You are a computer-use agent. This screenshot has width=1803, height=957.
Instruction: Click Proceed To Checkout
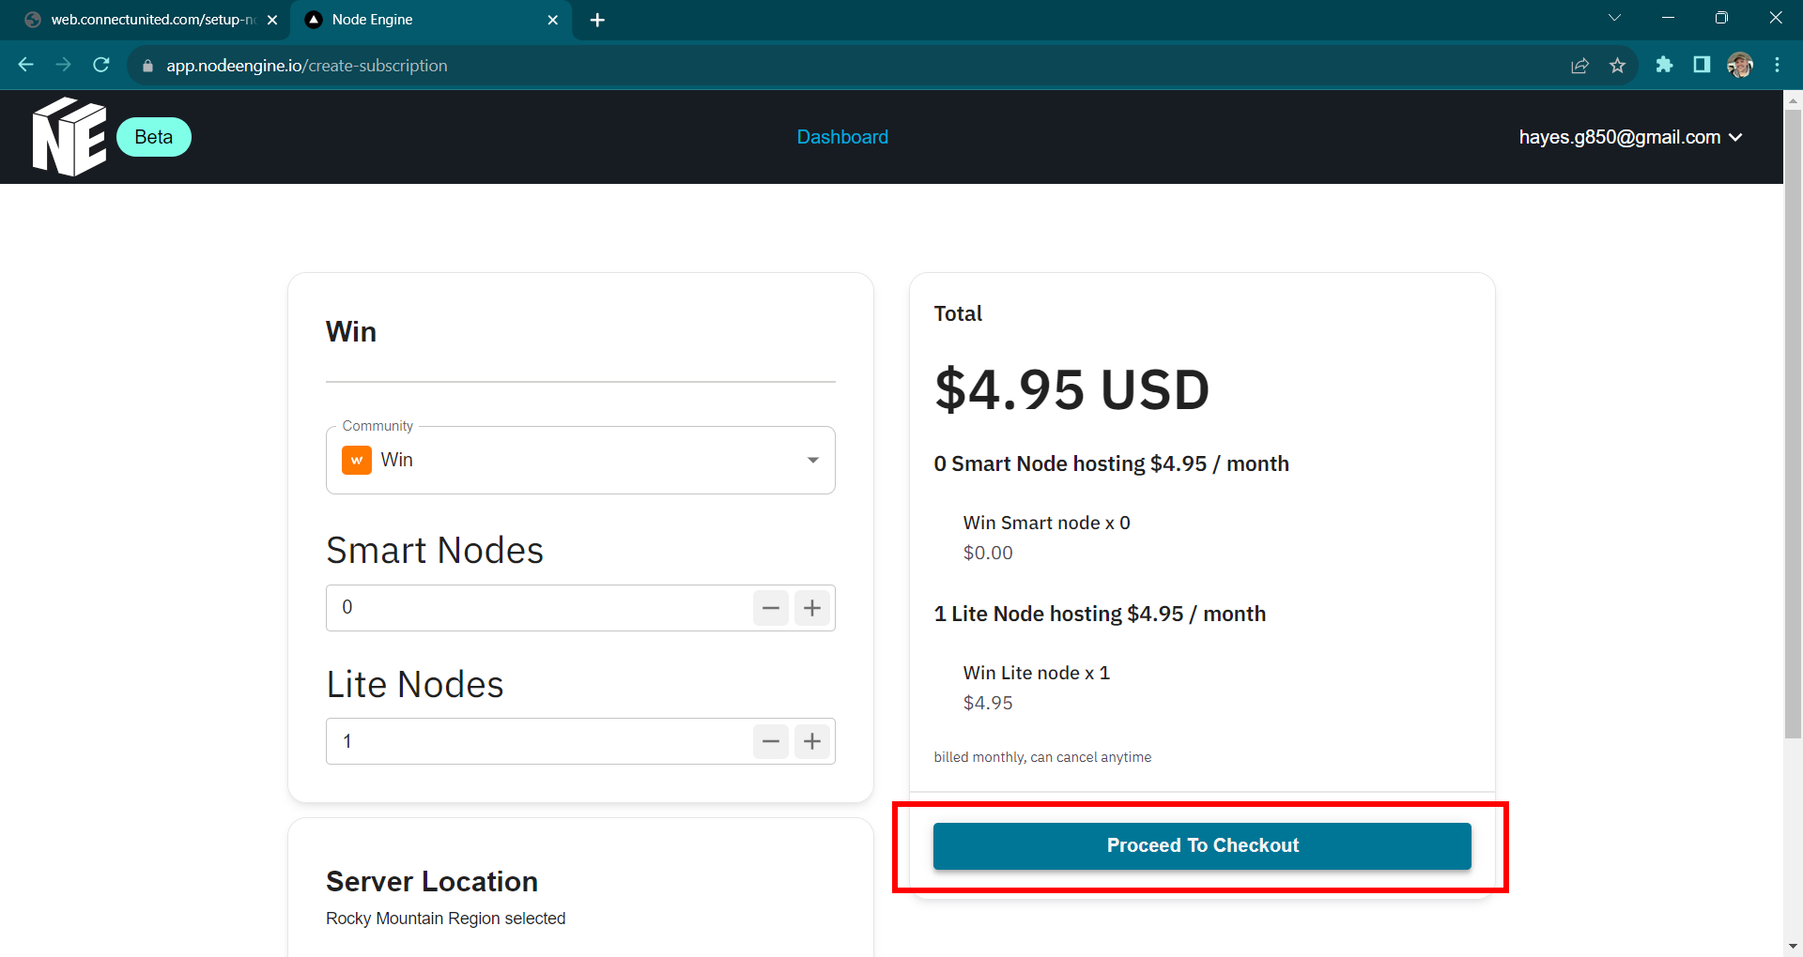pyautogui.click(x=1202, y=845)
